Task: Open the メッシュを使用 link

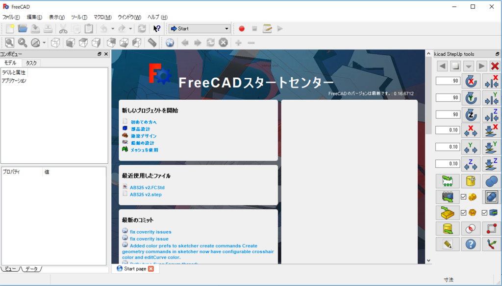Action: [144, 150]
